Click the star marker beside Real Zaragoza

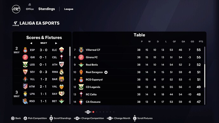pyautogui.click(x=106, y=72)
